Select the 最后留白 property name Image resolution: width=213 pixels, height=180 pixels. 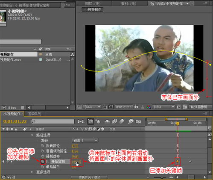pos(53,167)
